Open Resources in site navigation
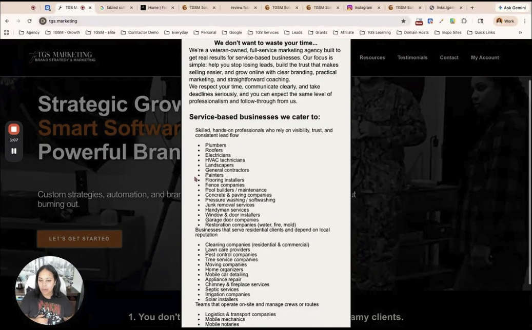Viewport: 532px width, 330px height. click(372, 57)
